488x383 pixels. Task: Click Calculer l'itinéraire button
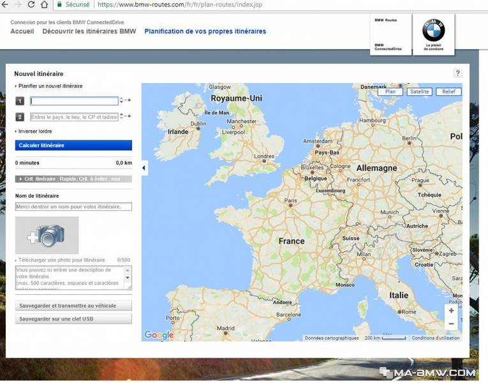(73, 146)
